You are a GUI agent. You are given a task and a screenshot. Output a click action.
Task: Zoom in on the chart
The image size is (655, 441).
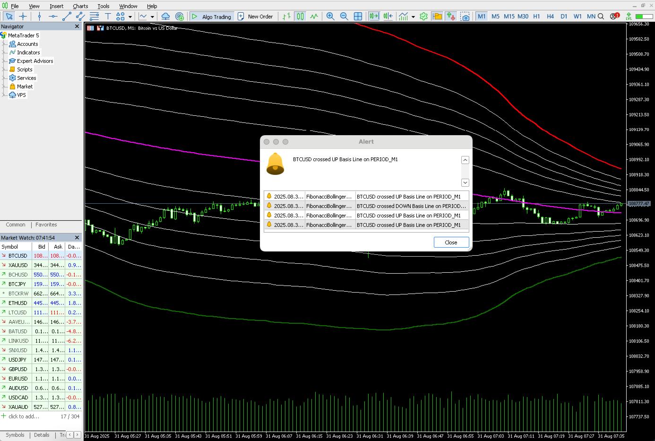pyautogui.click(x=330, y=17)
